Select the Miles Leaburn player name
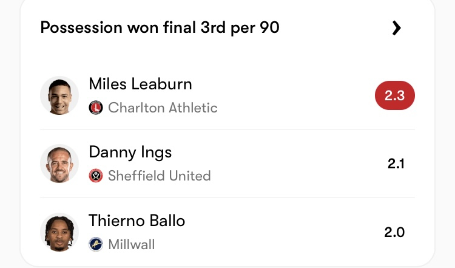The height and width of the screenshot is (268, 455). (140, 83)
